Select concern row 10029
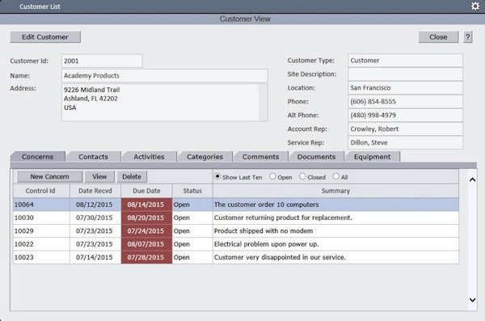The image size is (485, 321). 236,231
